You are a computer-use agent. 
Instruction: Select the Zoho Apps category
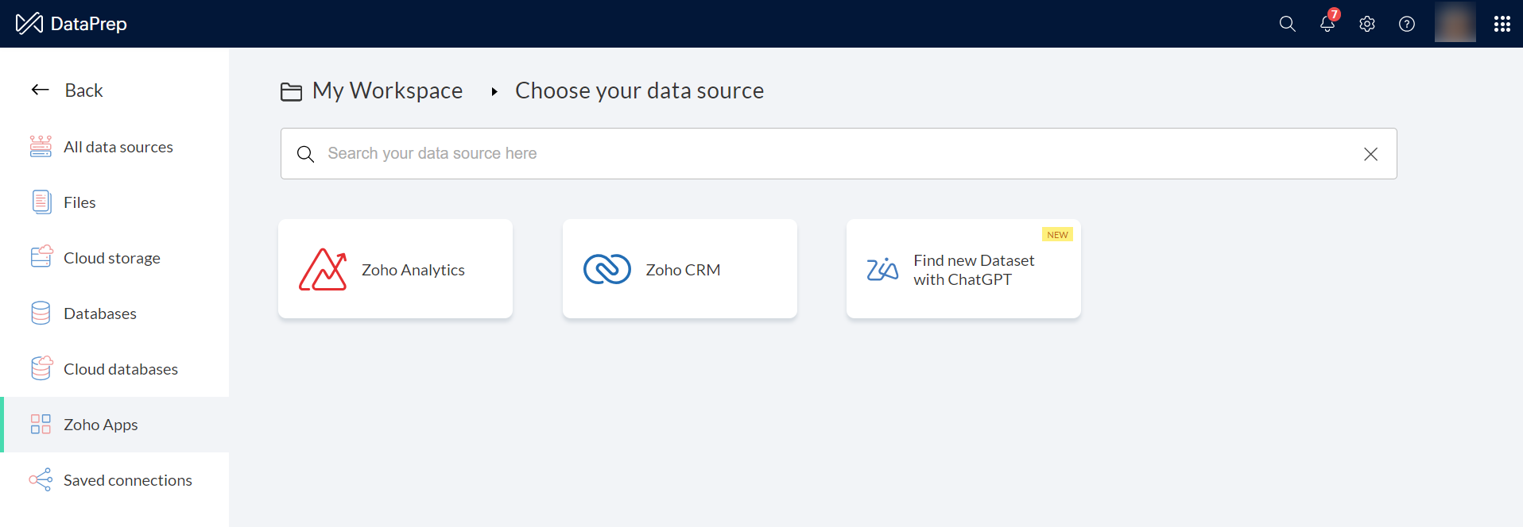(x=100, y=425)
